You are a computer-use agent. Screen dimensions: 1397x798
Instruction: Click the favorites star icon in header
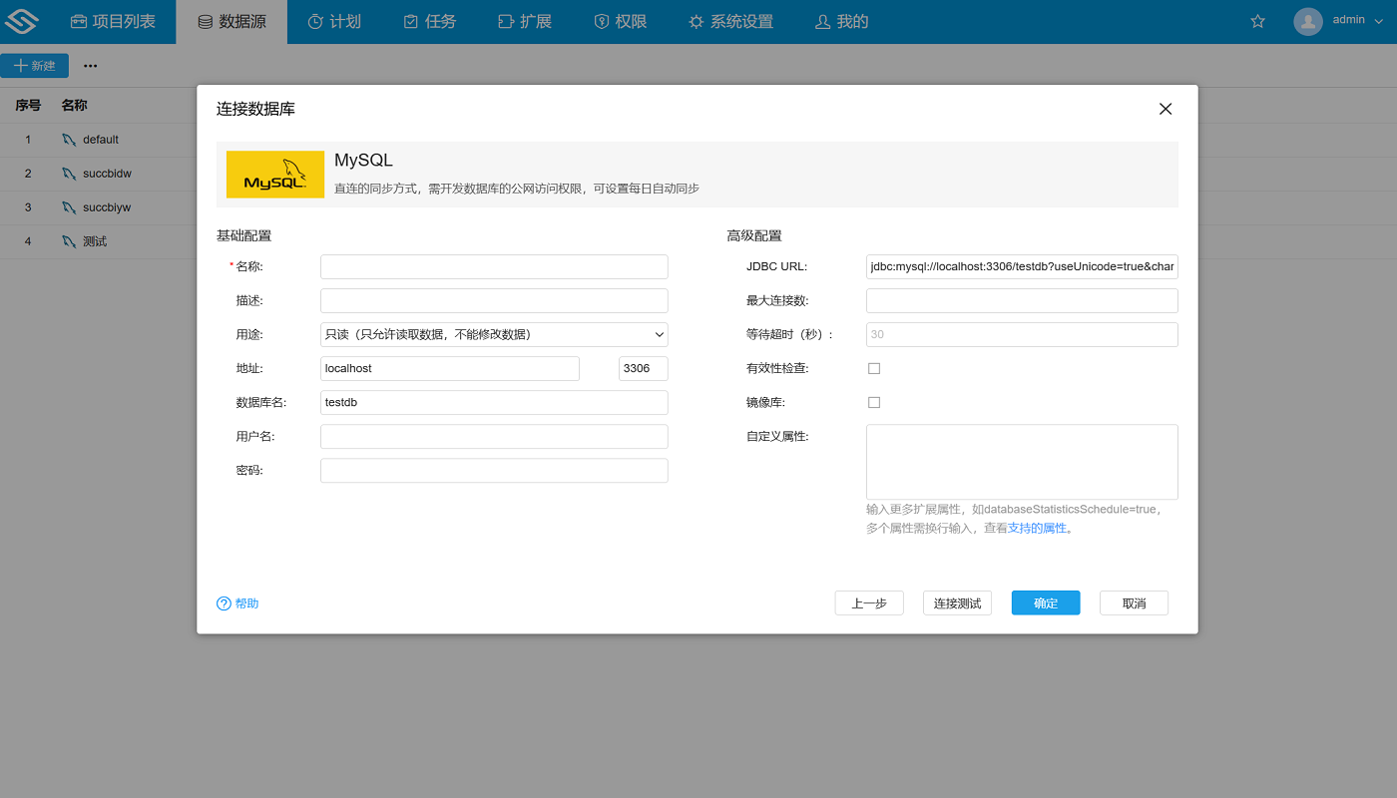(x=1257, y=21)
